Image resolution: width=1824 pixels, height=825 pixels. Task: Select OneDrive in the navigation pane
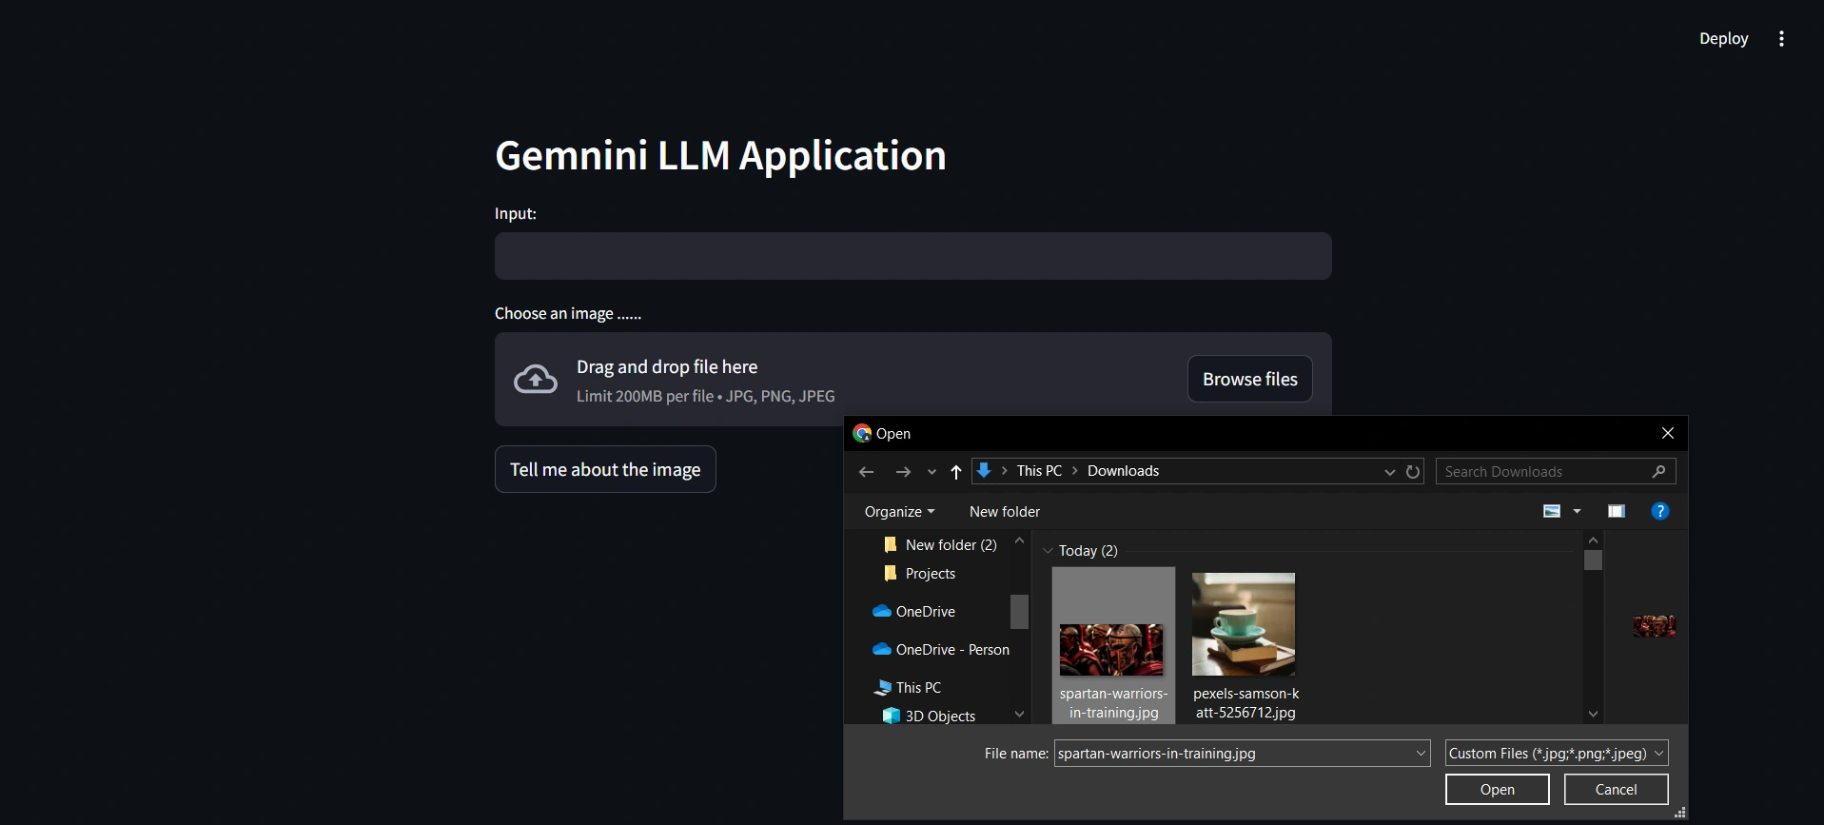pyautogui.click(x=925, y=612)
